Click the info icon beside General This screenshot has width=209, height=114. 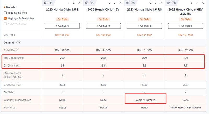point(18,42)
